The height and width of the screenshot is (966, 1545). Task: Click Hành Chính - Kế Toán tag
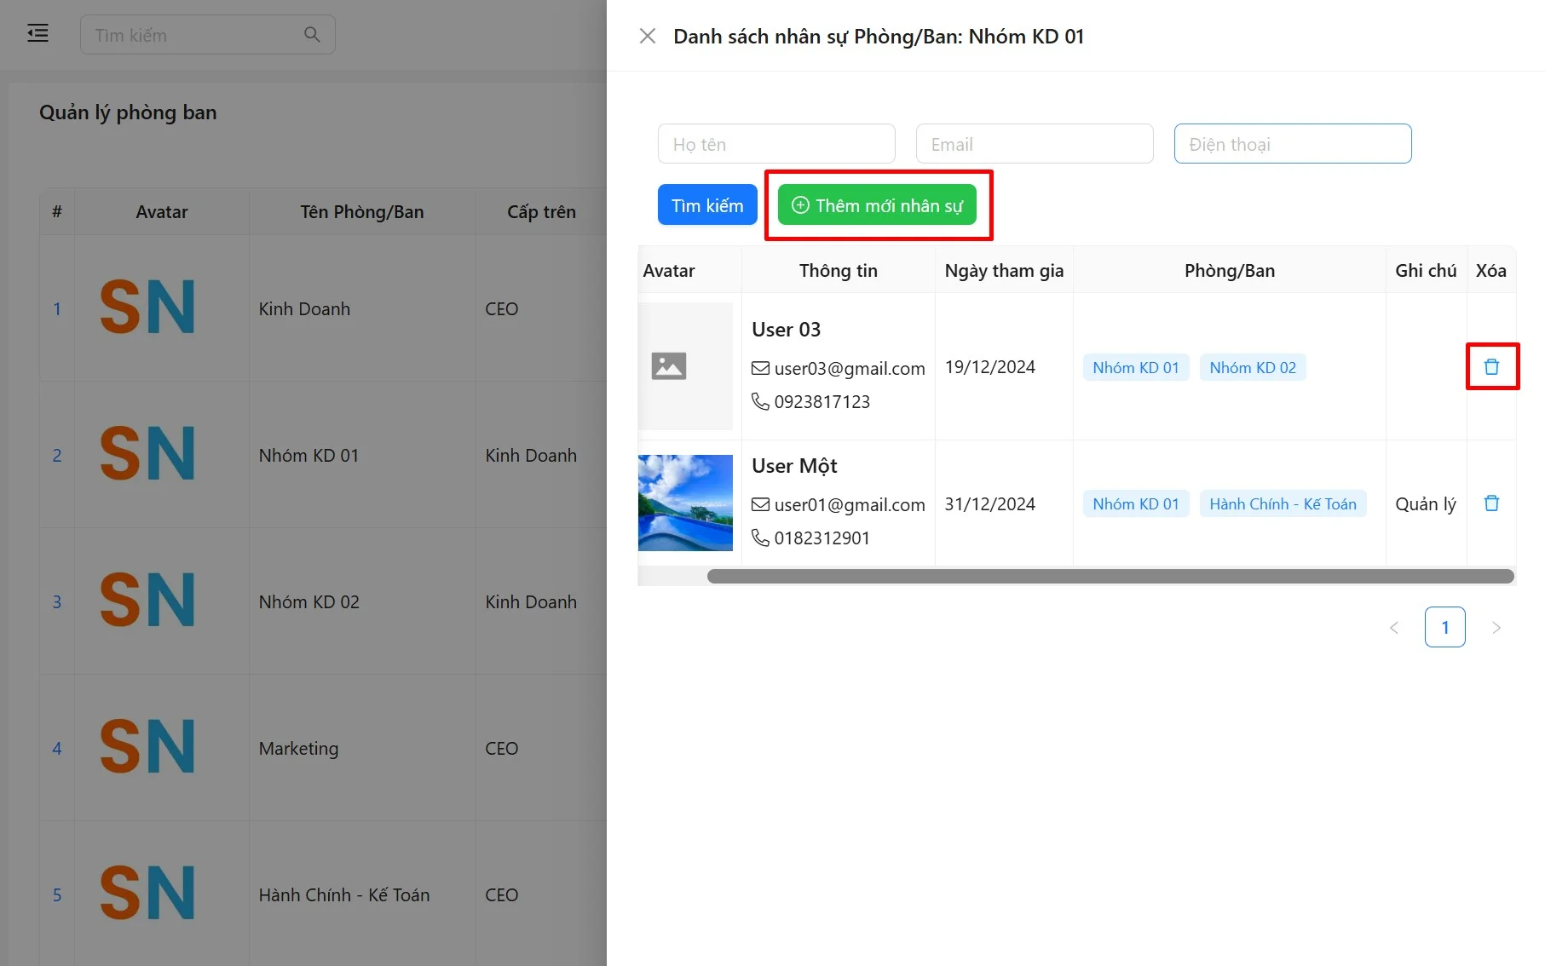[x=1283, y=504]
